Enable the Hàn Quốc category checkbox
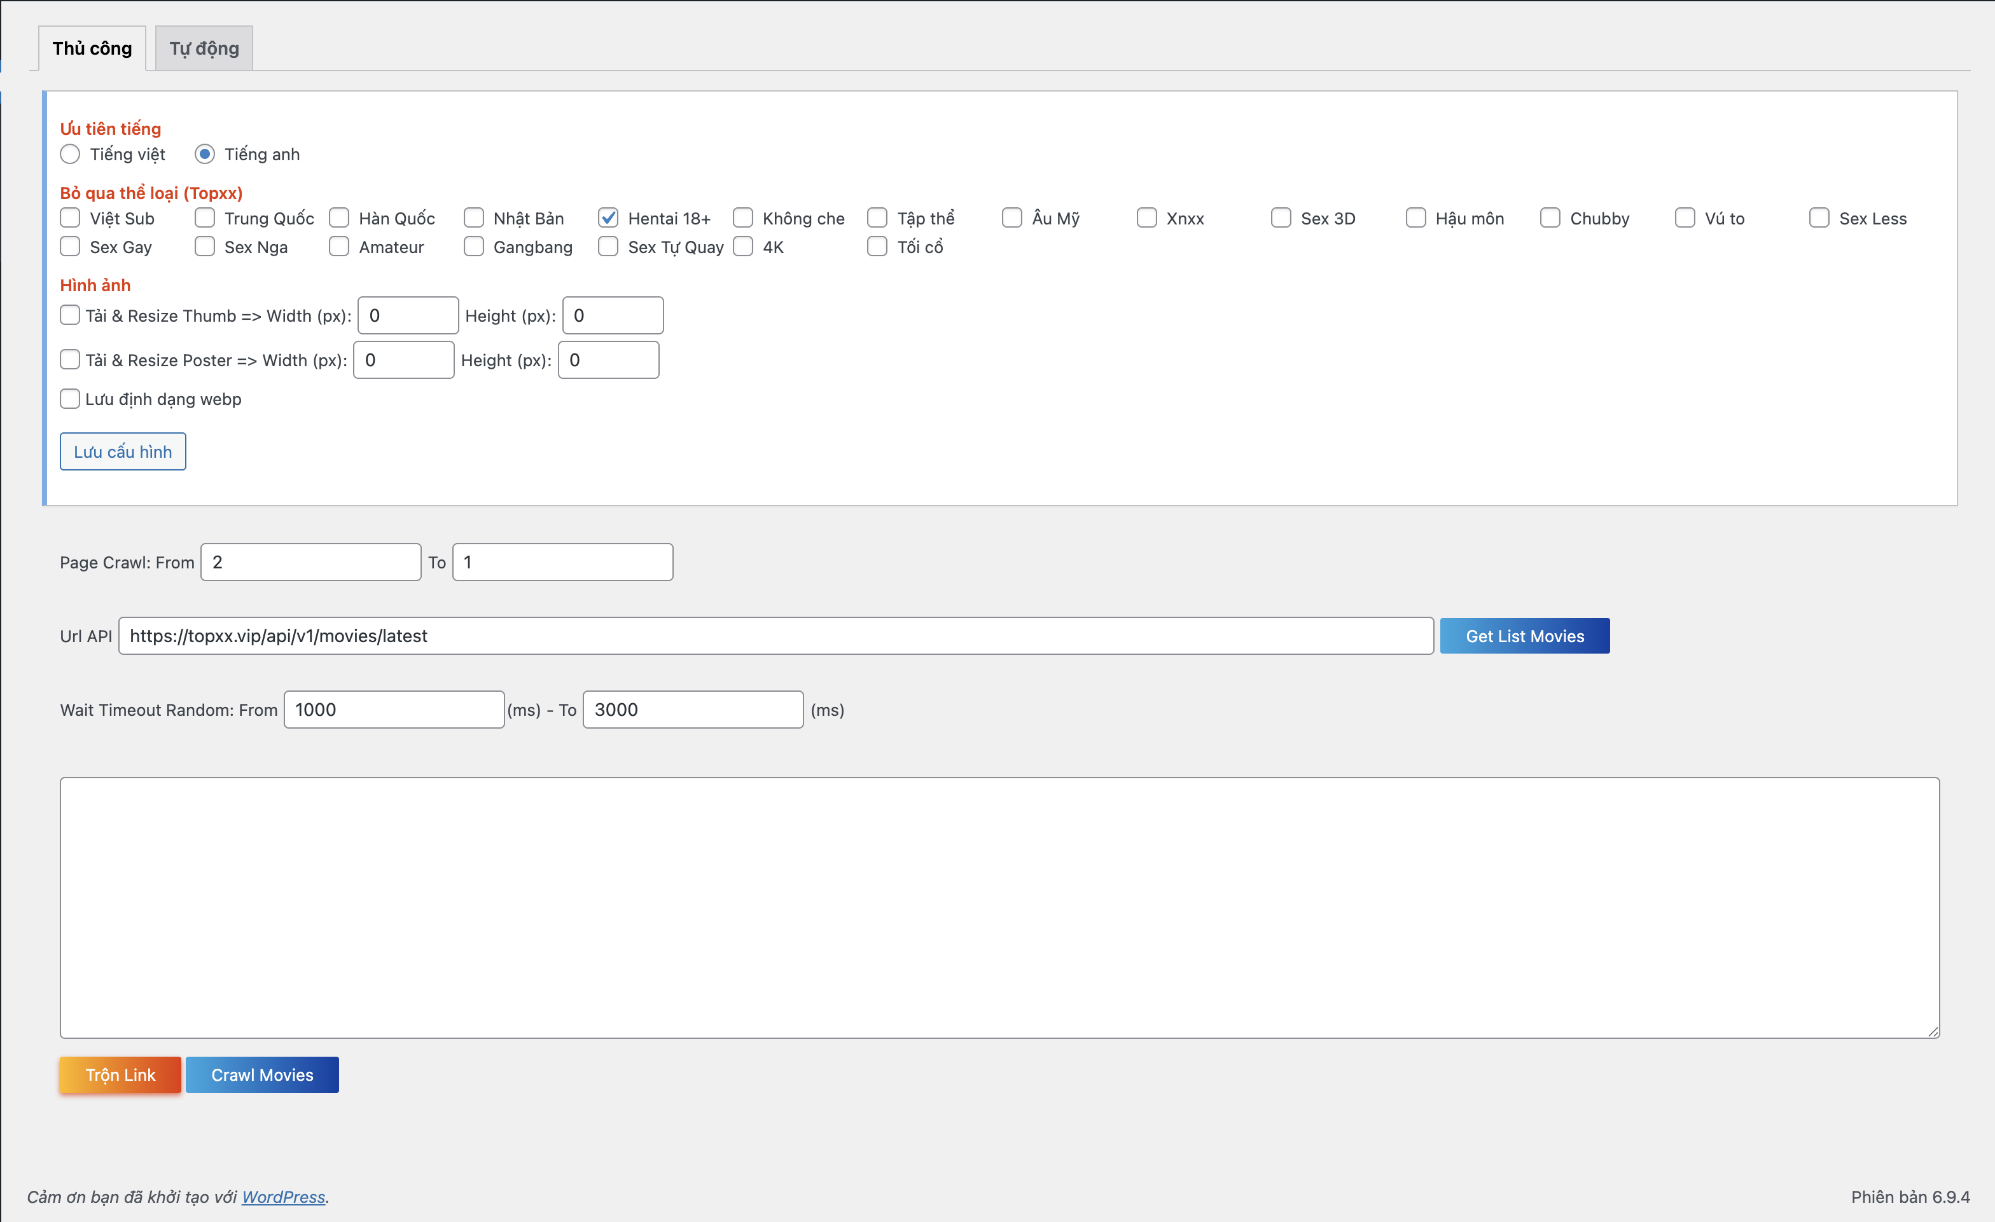The image size is (1995, 1222). pos(339,217)
